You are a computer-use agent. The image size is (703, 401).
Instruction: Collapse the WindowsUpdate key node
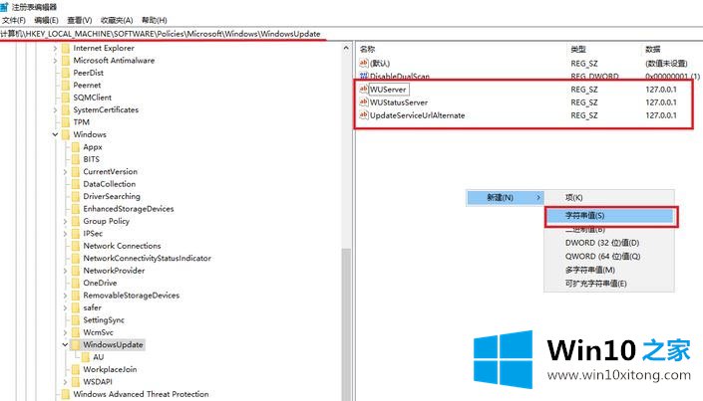pos(65,345)
